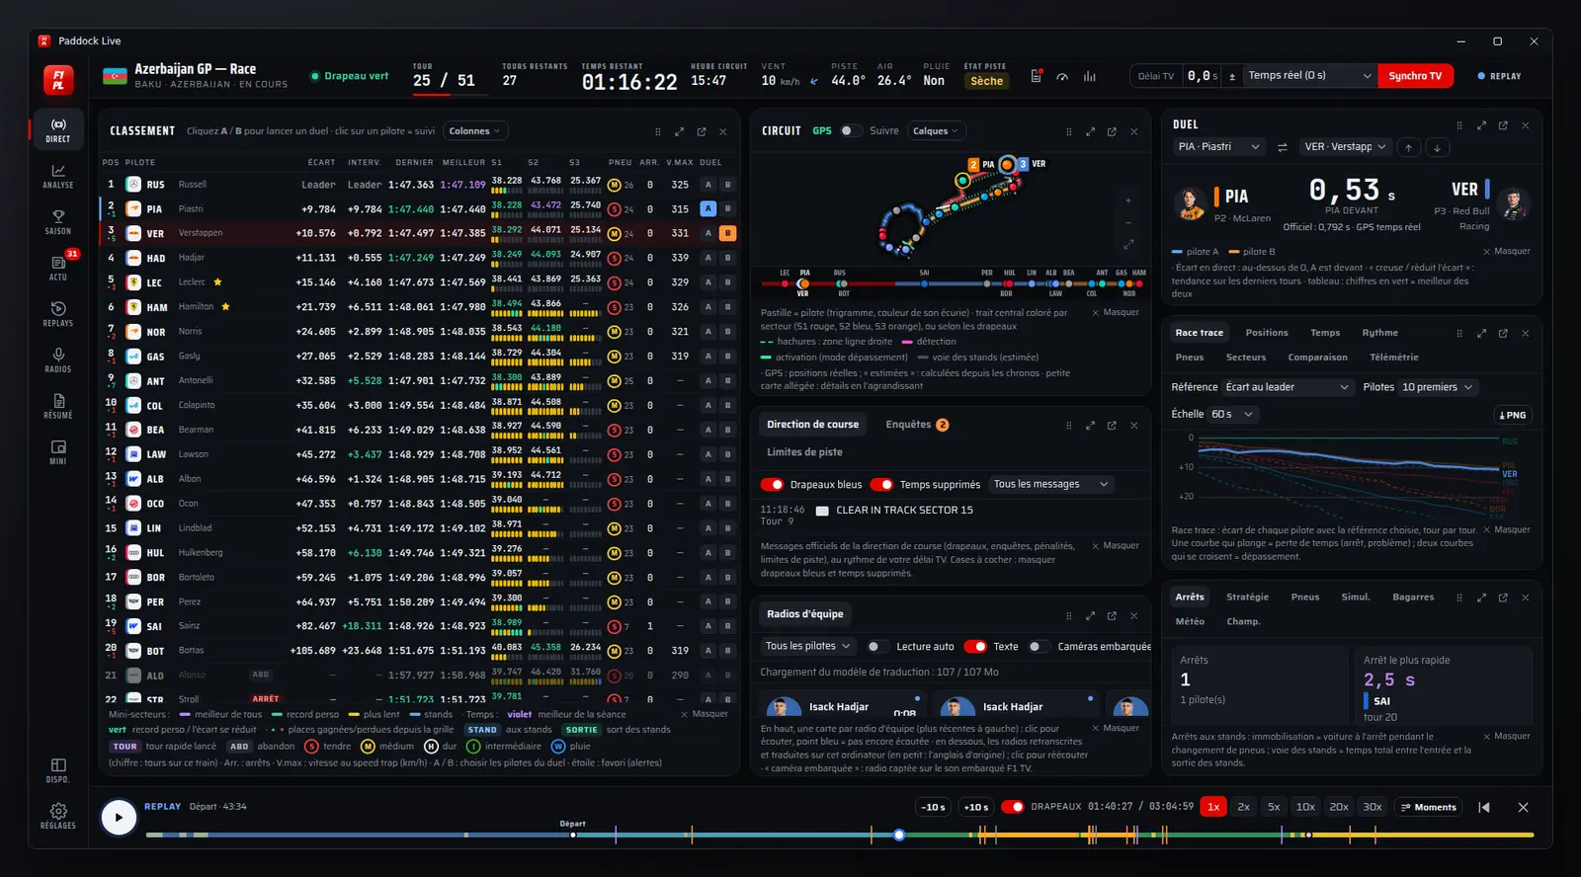Swap the two duel drivers

click(x=1283, y=147)
